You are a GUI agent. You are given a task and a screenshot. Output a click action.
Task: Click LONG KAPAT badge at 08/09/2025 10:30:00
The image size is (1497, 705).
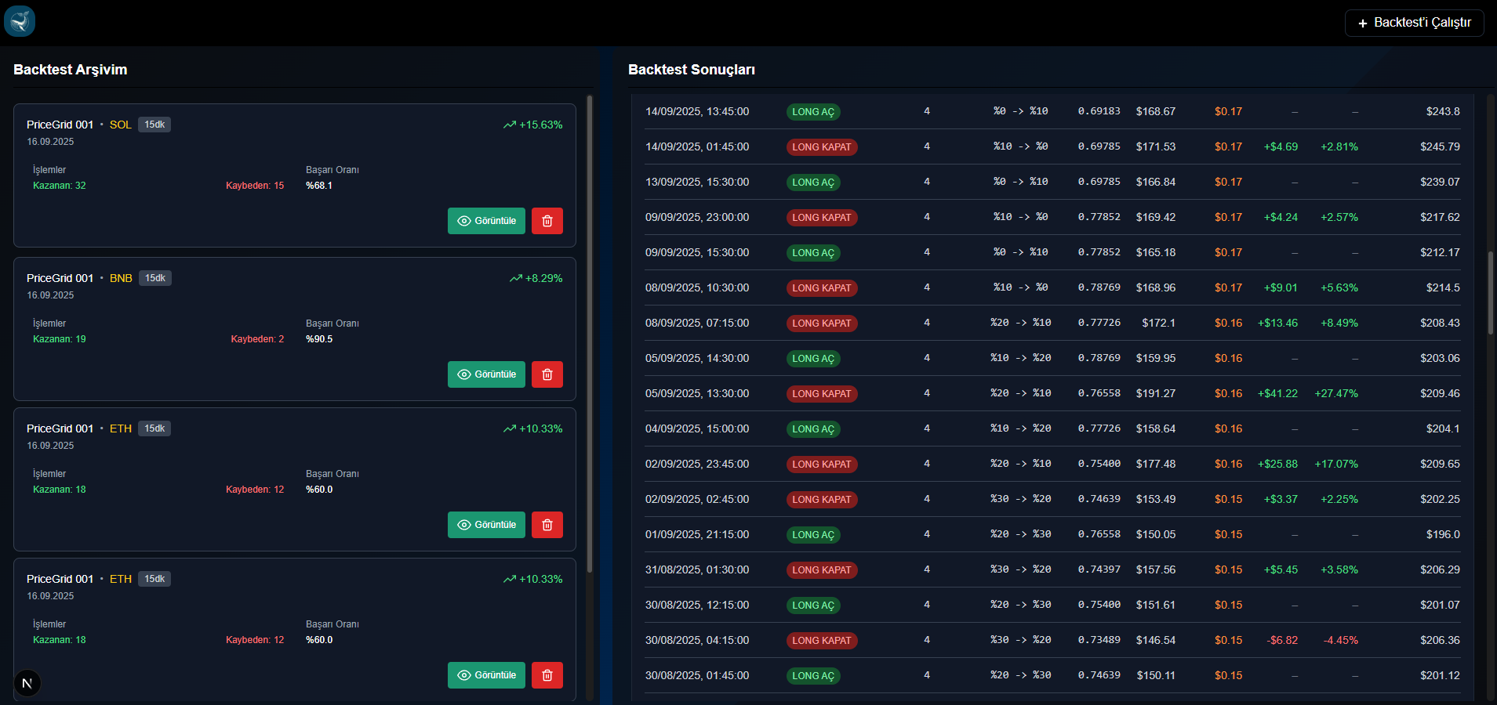click(x=822, y=288)
